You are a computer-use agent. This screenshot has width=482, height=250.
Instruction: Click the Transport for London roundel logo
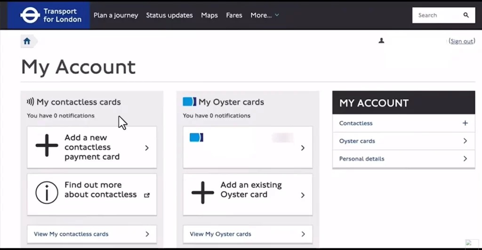30,15
